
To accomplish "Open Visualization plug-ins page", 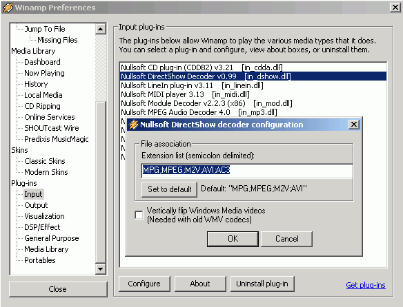I will tap(44, 216).
